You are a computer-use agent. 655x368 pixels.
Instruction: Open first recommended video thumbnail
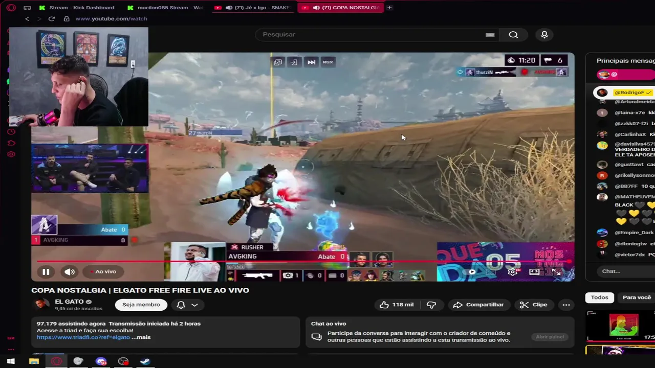click(x=621, y=326)
